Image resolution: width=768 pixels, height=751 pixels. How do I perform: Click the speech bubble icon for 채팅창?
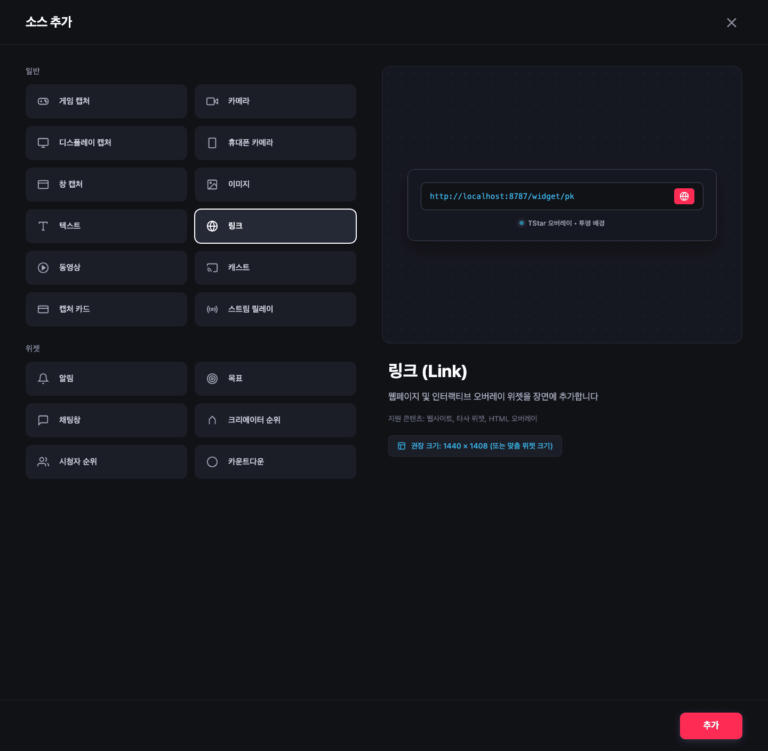(x=43, y=420)
